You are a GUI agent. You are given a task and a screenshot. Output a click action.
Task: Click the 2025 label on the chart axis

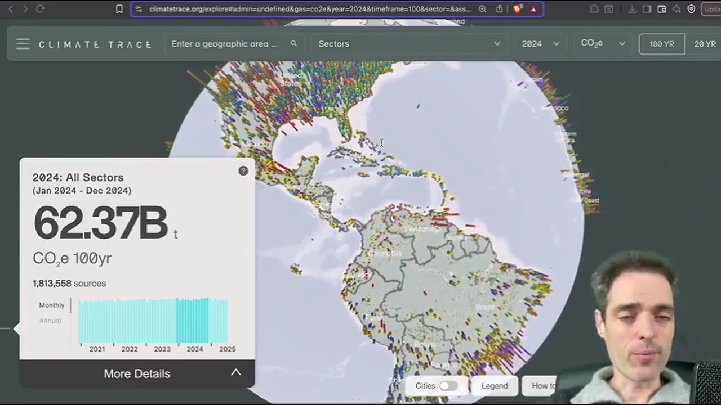[x=227, y=349]
